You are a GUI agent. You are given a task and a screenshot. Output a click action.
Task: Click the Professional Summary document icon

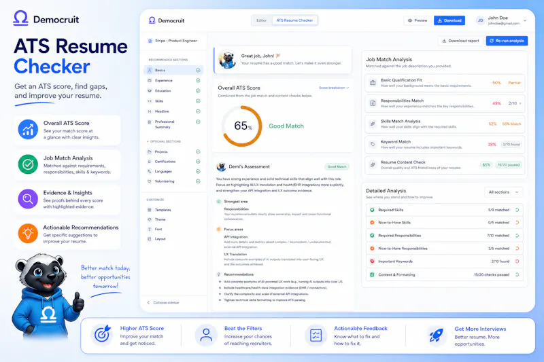point(150,122)
